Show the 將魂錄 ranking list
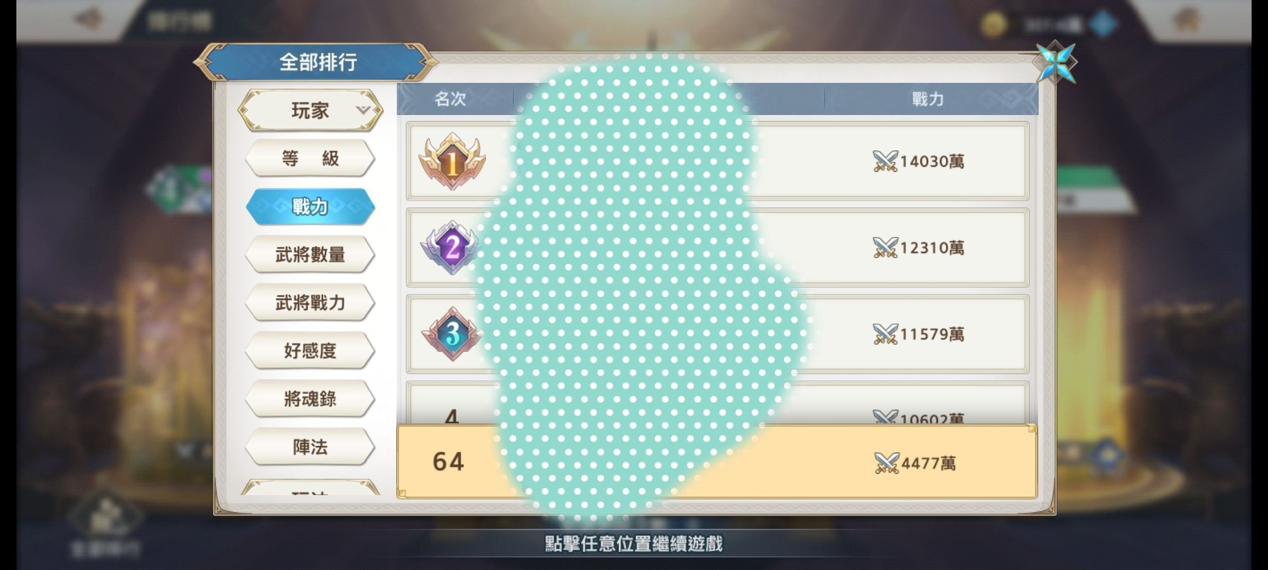This screenshot has height=570, width=1268. coord(311,398)
